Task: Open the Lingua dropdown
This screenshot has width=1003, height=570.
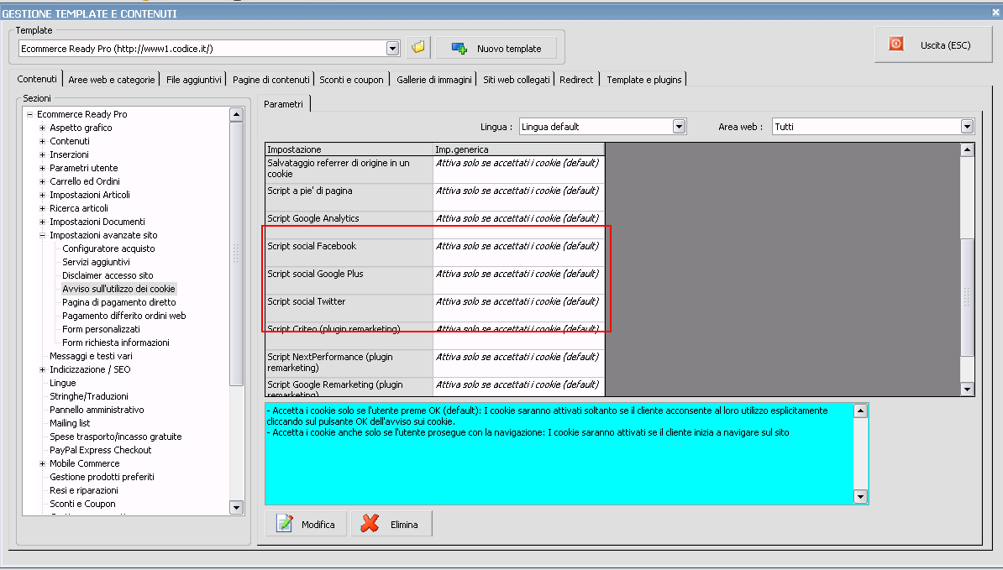Action: point(680,127)
